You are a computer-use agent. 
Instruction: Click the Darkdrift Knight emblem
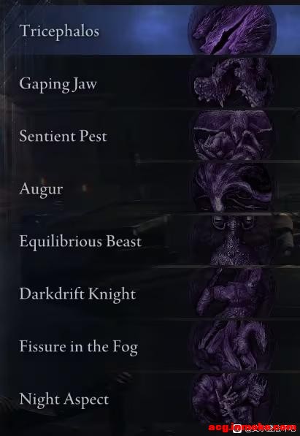pyautogui.click(x=232, y=293)
